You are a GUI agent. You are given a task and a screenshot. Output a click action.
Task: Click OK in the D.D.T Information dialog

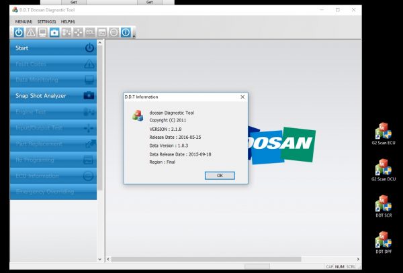pyautogui.click(x=220, y=176)
